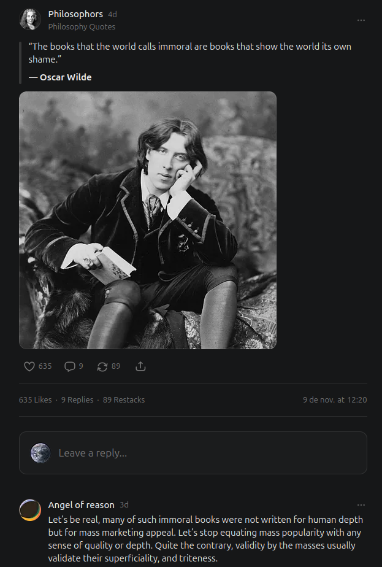
Task: Open the Angel of reason profile name
Action: pyautogui.click(x=81, y=504)
